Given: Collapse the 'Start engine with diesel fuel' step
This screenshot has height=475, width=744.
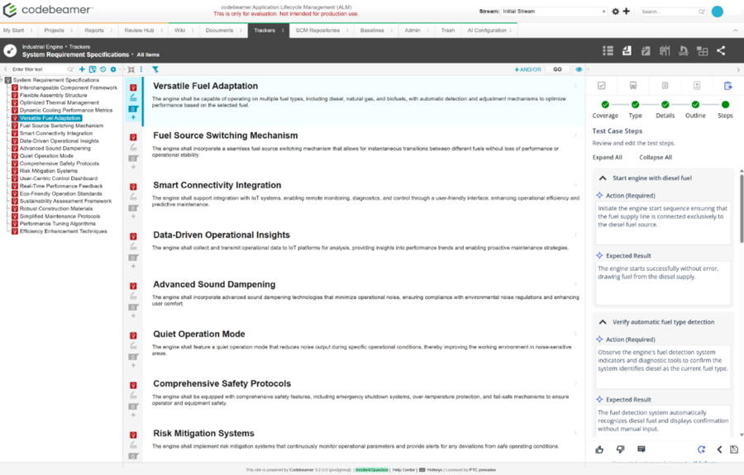Looking at the screenshot, I should click(603, 178).
